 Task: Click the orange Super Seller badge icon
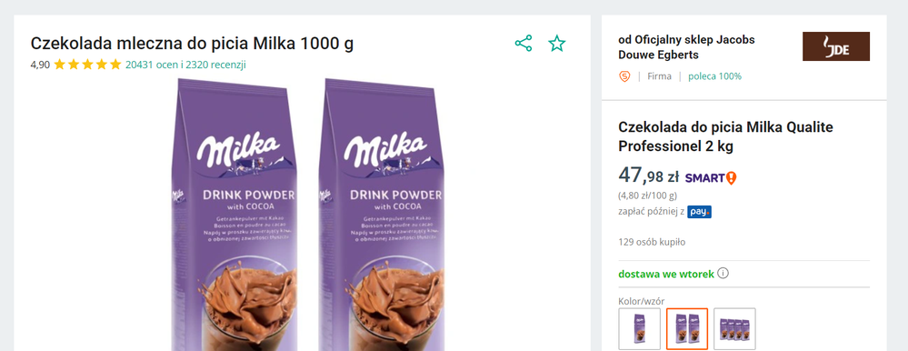coord(624,75)
